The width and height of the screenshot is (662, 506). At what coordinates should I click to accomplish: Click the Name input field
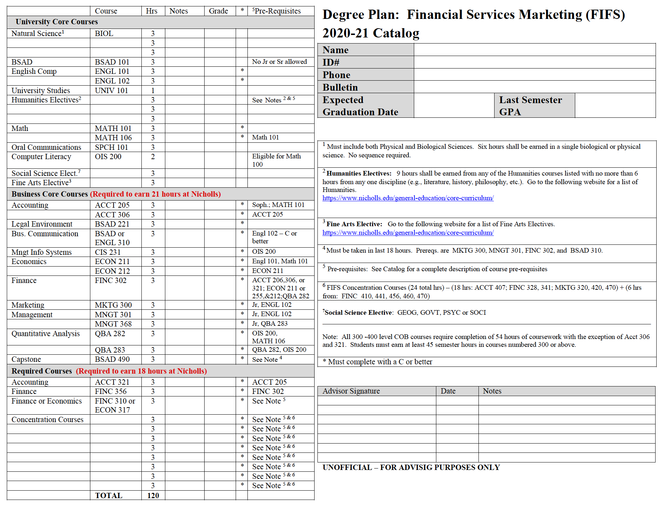click(x=536, y=50)
